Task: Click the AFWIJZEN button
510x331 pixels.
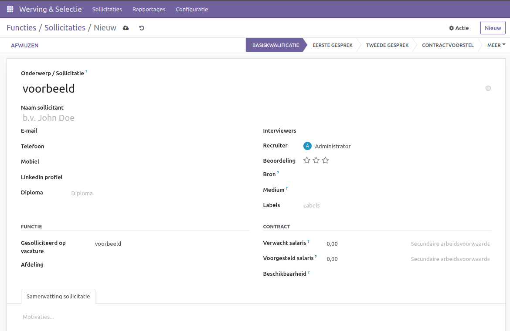Action: tap(25, 45)
